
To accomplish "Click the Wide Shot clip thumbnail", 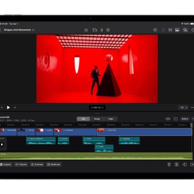I will (x=101, y=130).
